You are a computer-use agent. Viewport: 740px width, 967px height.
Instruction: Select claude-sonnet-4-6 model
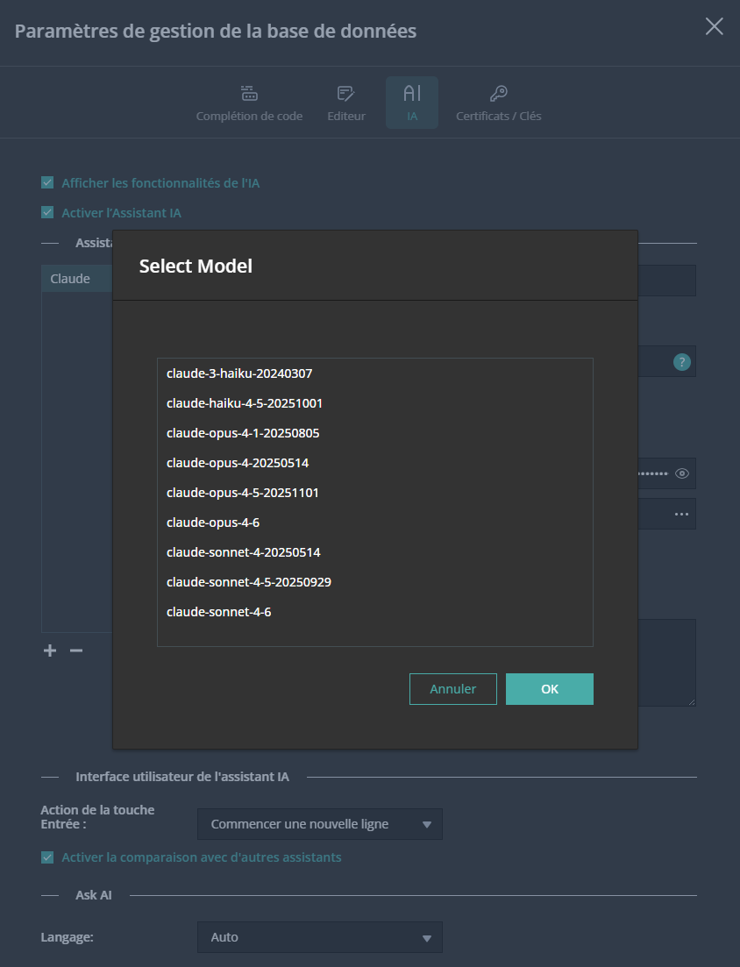(375, 612)
